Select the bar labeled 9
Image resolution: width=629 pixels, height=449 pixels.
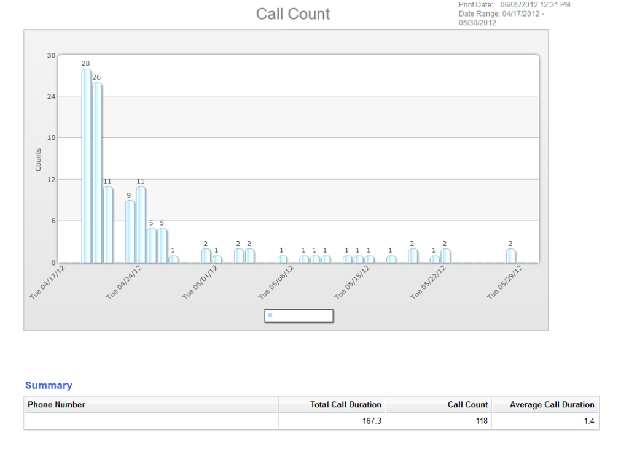click(x=130, y=231)
